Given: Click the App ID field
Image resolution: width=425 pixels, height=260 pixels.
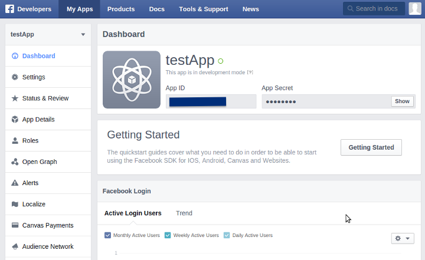Looking at the screenshot, I should tap(211, 101).
